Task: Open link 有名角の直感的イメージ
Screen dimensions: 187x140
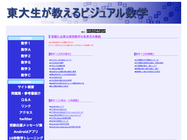Action: (x=59, y=121)
